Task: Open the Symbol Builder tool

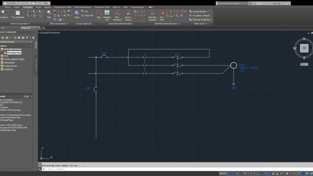Action: click(198, 12)
